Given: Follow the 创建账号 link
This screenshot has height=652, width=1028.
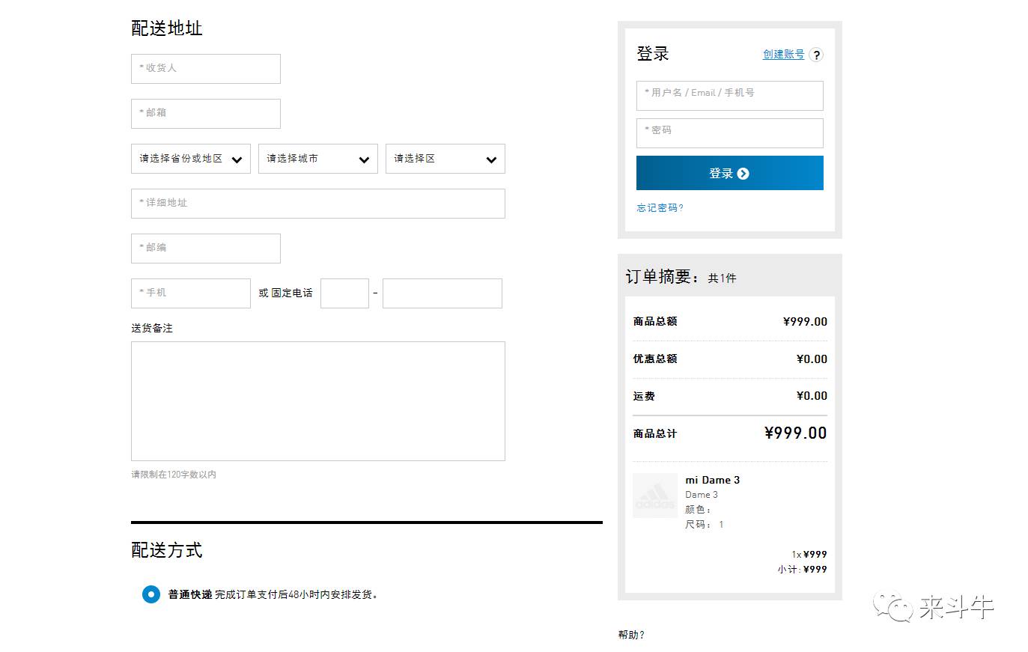Looking at the screenshot, I should pos(783,54).
